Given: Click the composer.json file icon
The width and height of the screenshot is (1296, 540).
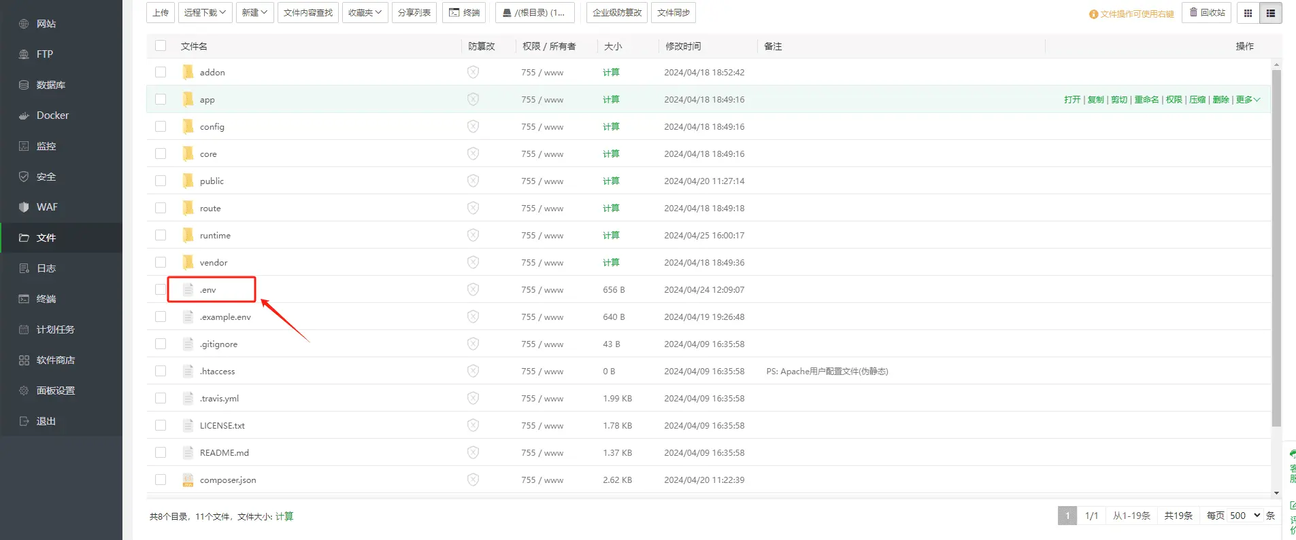Looking at the screenshot, I should point(188,480).
